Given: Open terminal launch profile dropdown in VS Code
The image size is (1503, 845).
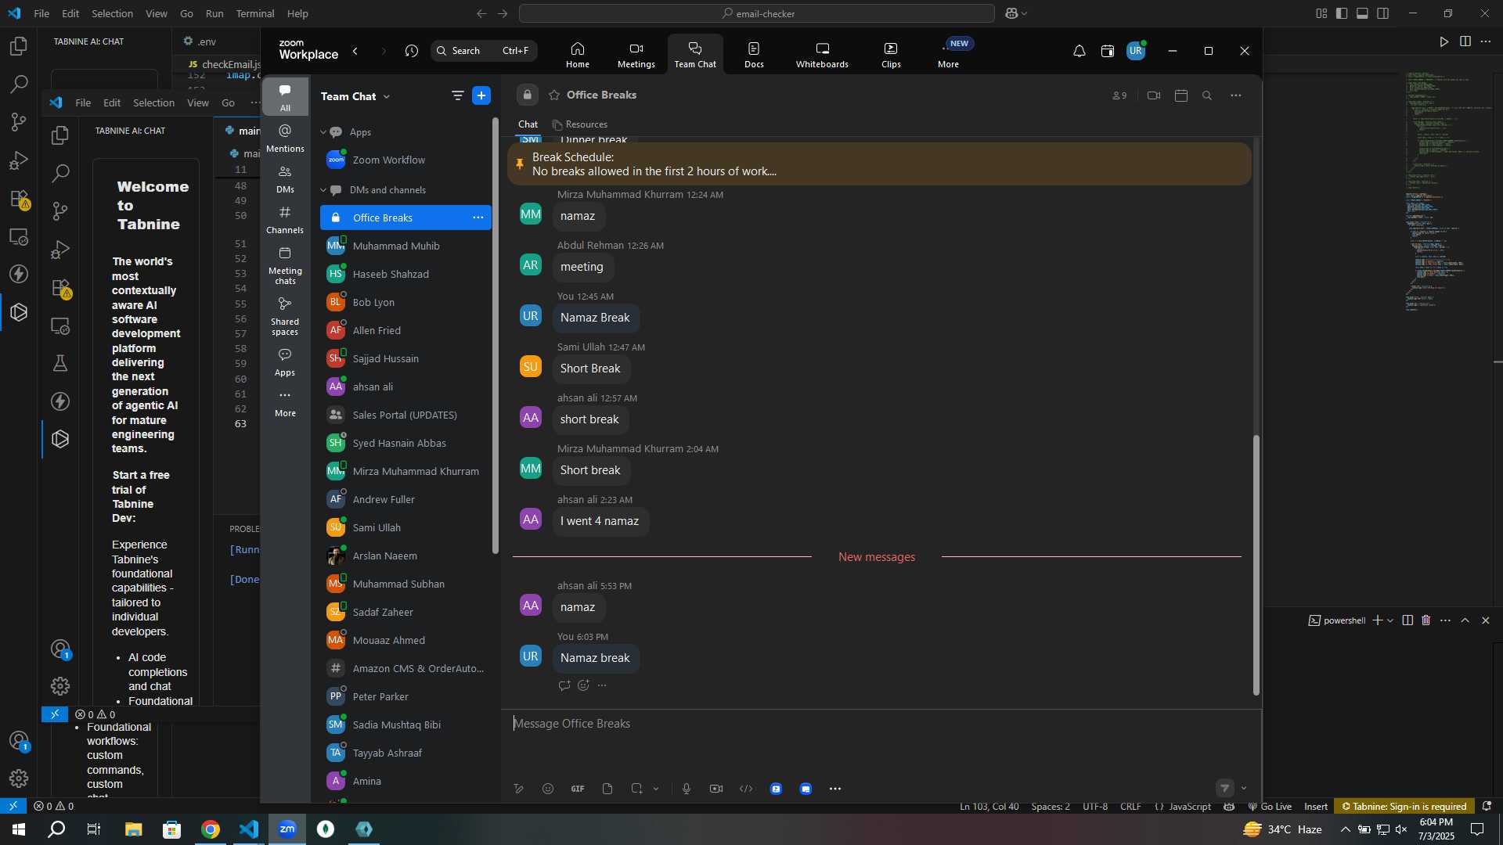Looking at the screenshot, I should pos(1390,620).
